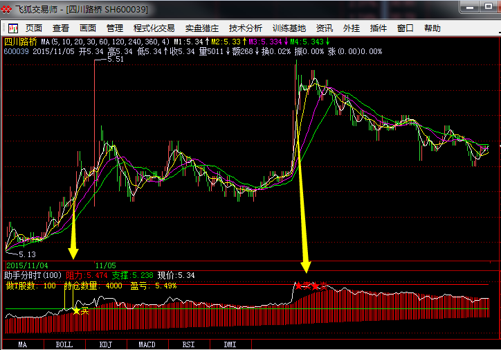Click the Feihu Trader app logo icon

8,9
